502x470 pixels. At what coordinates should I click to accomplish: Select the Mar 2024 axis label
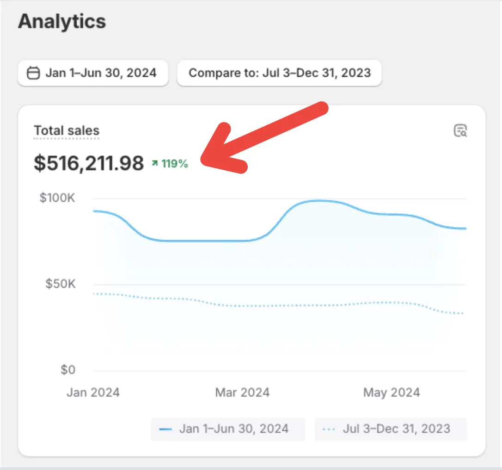pos(242,392)
